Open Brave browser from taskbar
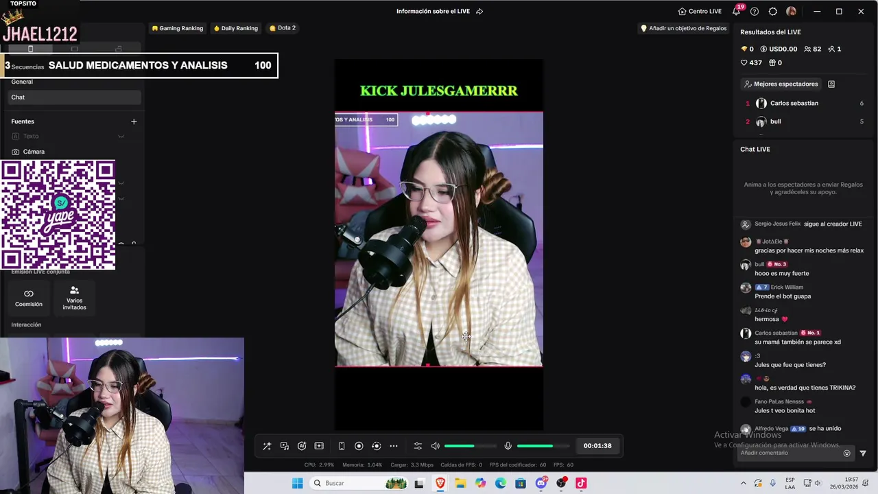 (440, 483)
